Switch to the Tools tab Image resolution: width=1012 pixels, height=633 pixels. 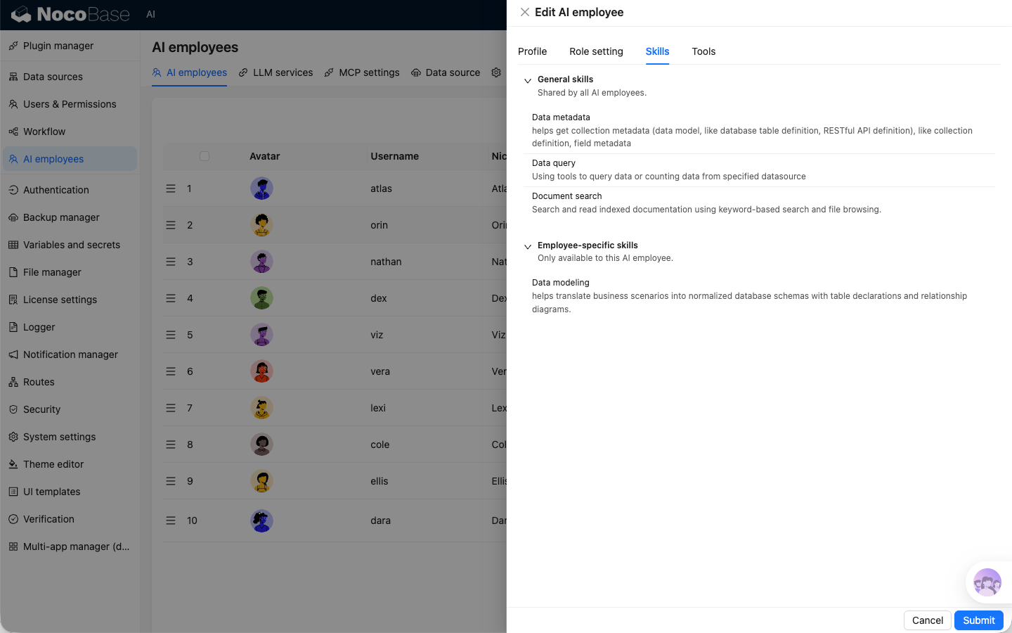tap(703, 51)
